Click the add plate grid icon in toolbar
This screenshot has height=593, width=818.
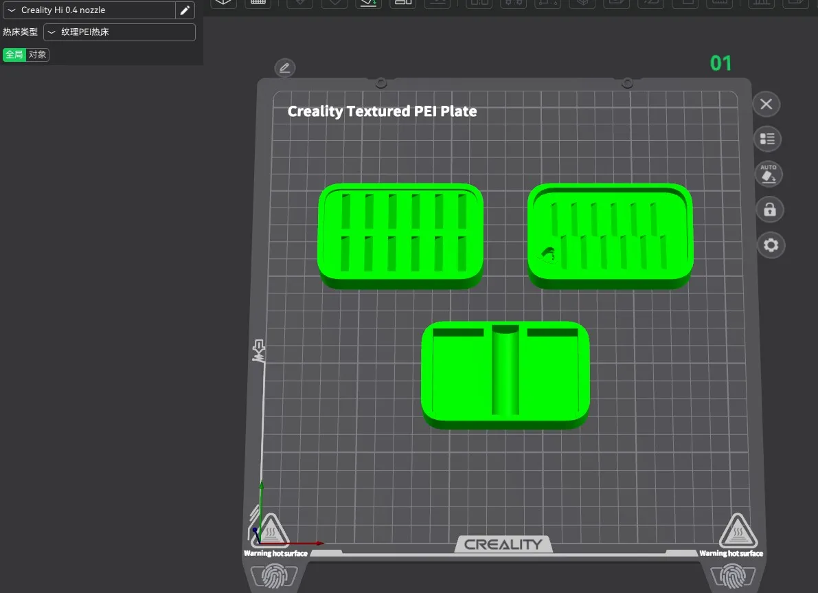click(259, 3)
